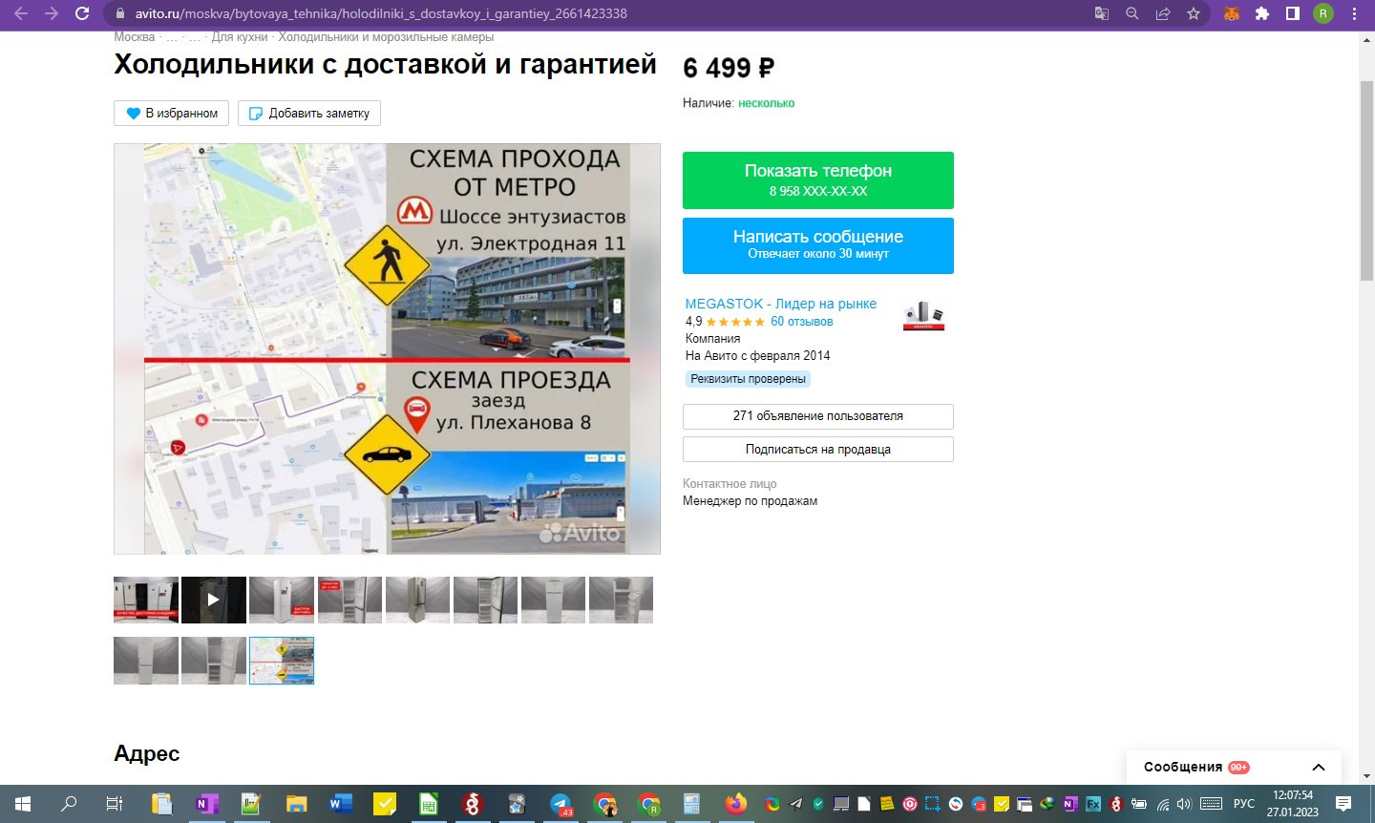
Task: Open the Windows Start menu
Action: coord(23,804)
